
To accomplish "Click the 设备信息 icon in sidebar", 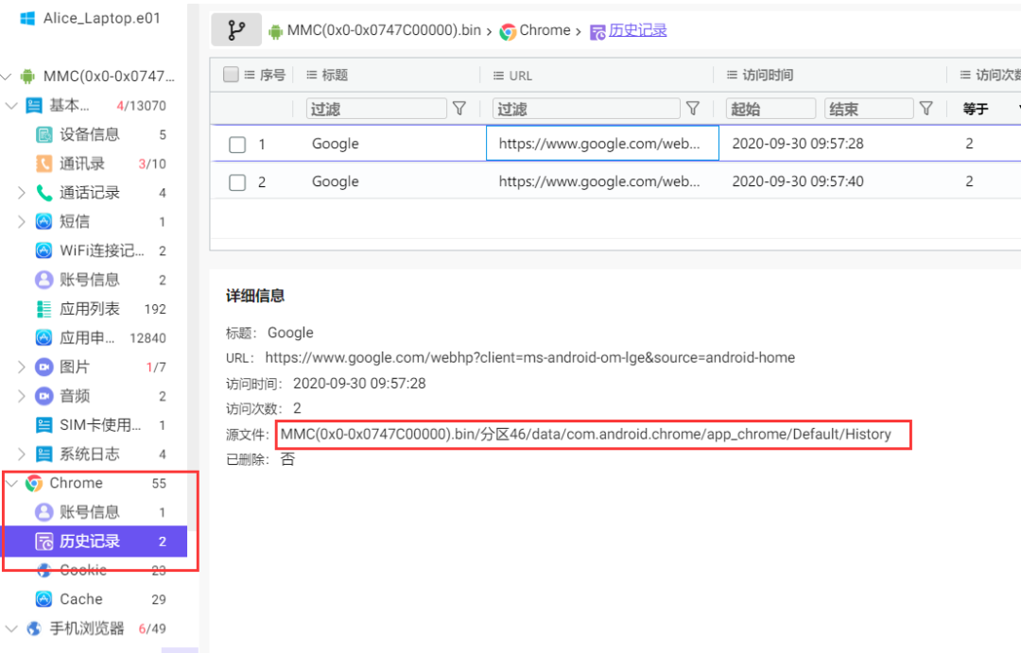I will coord(43,135).
